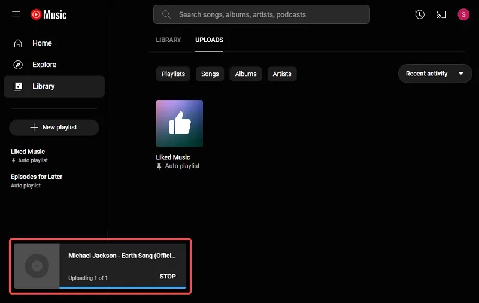The image size is (479, 303).
Task: Filter by Albums chip
Action: click(246, 74)
